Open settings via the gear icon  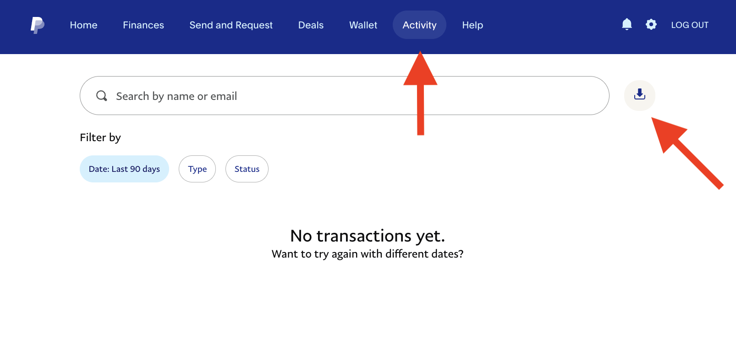click(651, 24)
